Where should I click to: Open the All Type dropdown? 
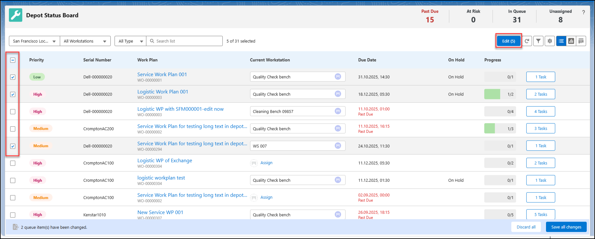[130, 41]
